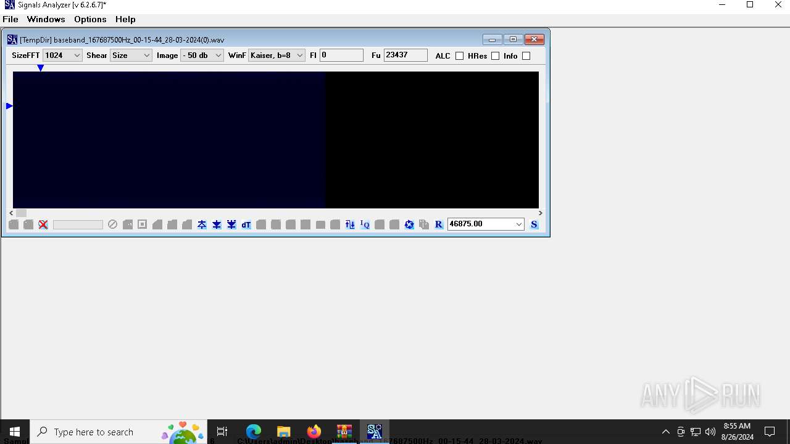Enable the HRes checkbox
The width and height of the screenshot is (790, 444).
coord(495,55)
